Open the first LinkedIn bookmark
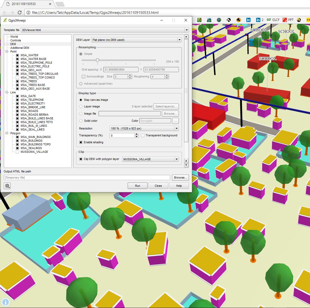This screenshot has height=308, width=310. pyautogui.click(x=248, y=20)
